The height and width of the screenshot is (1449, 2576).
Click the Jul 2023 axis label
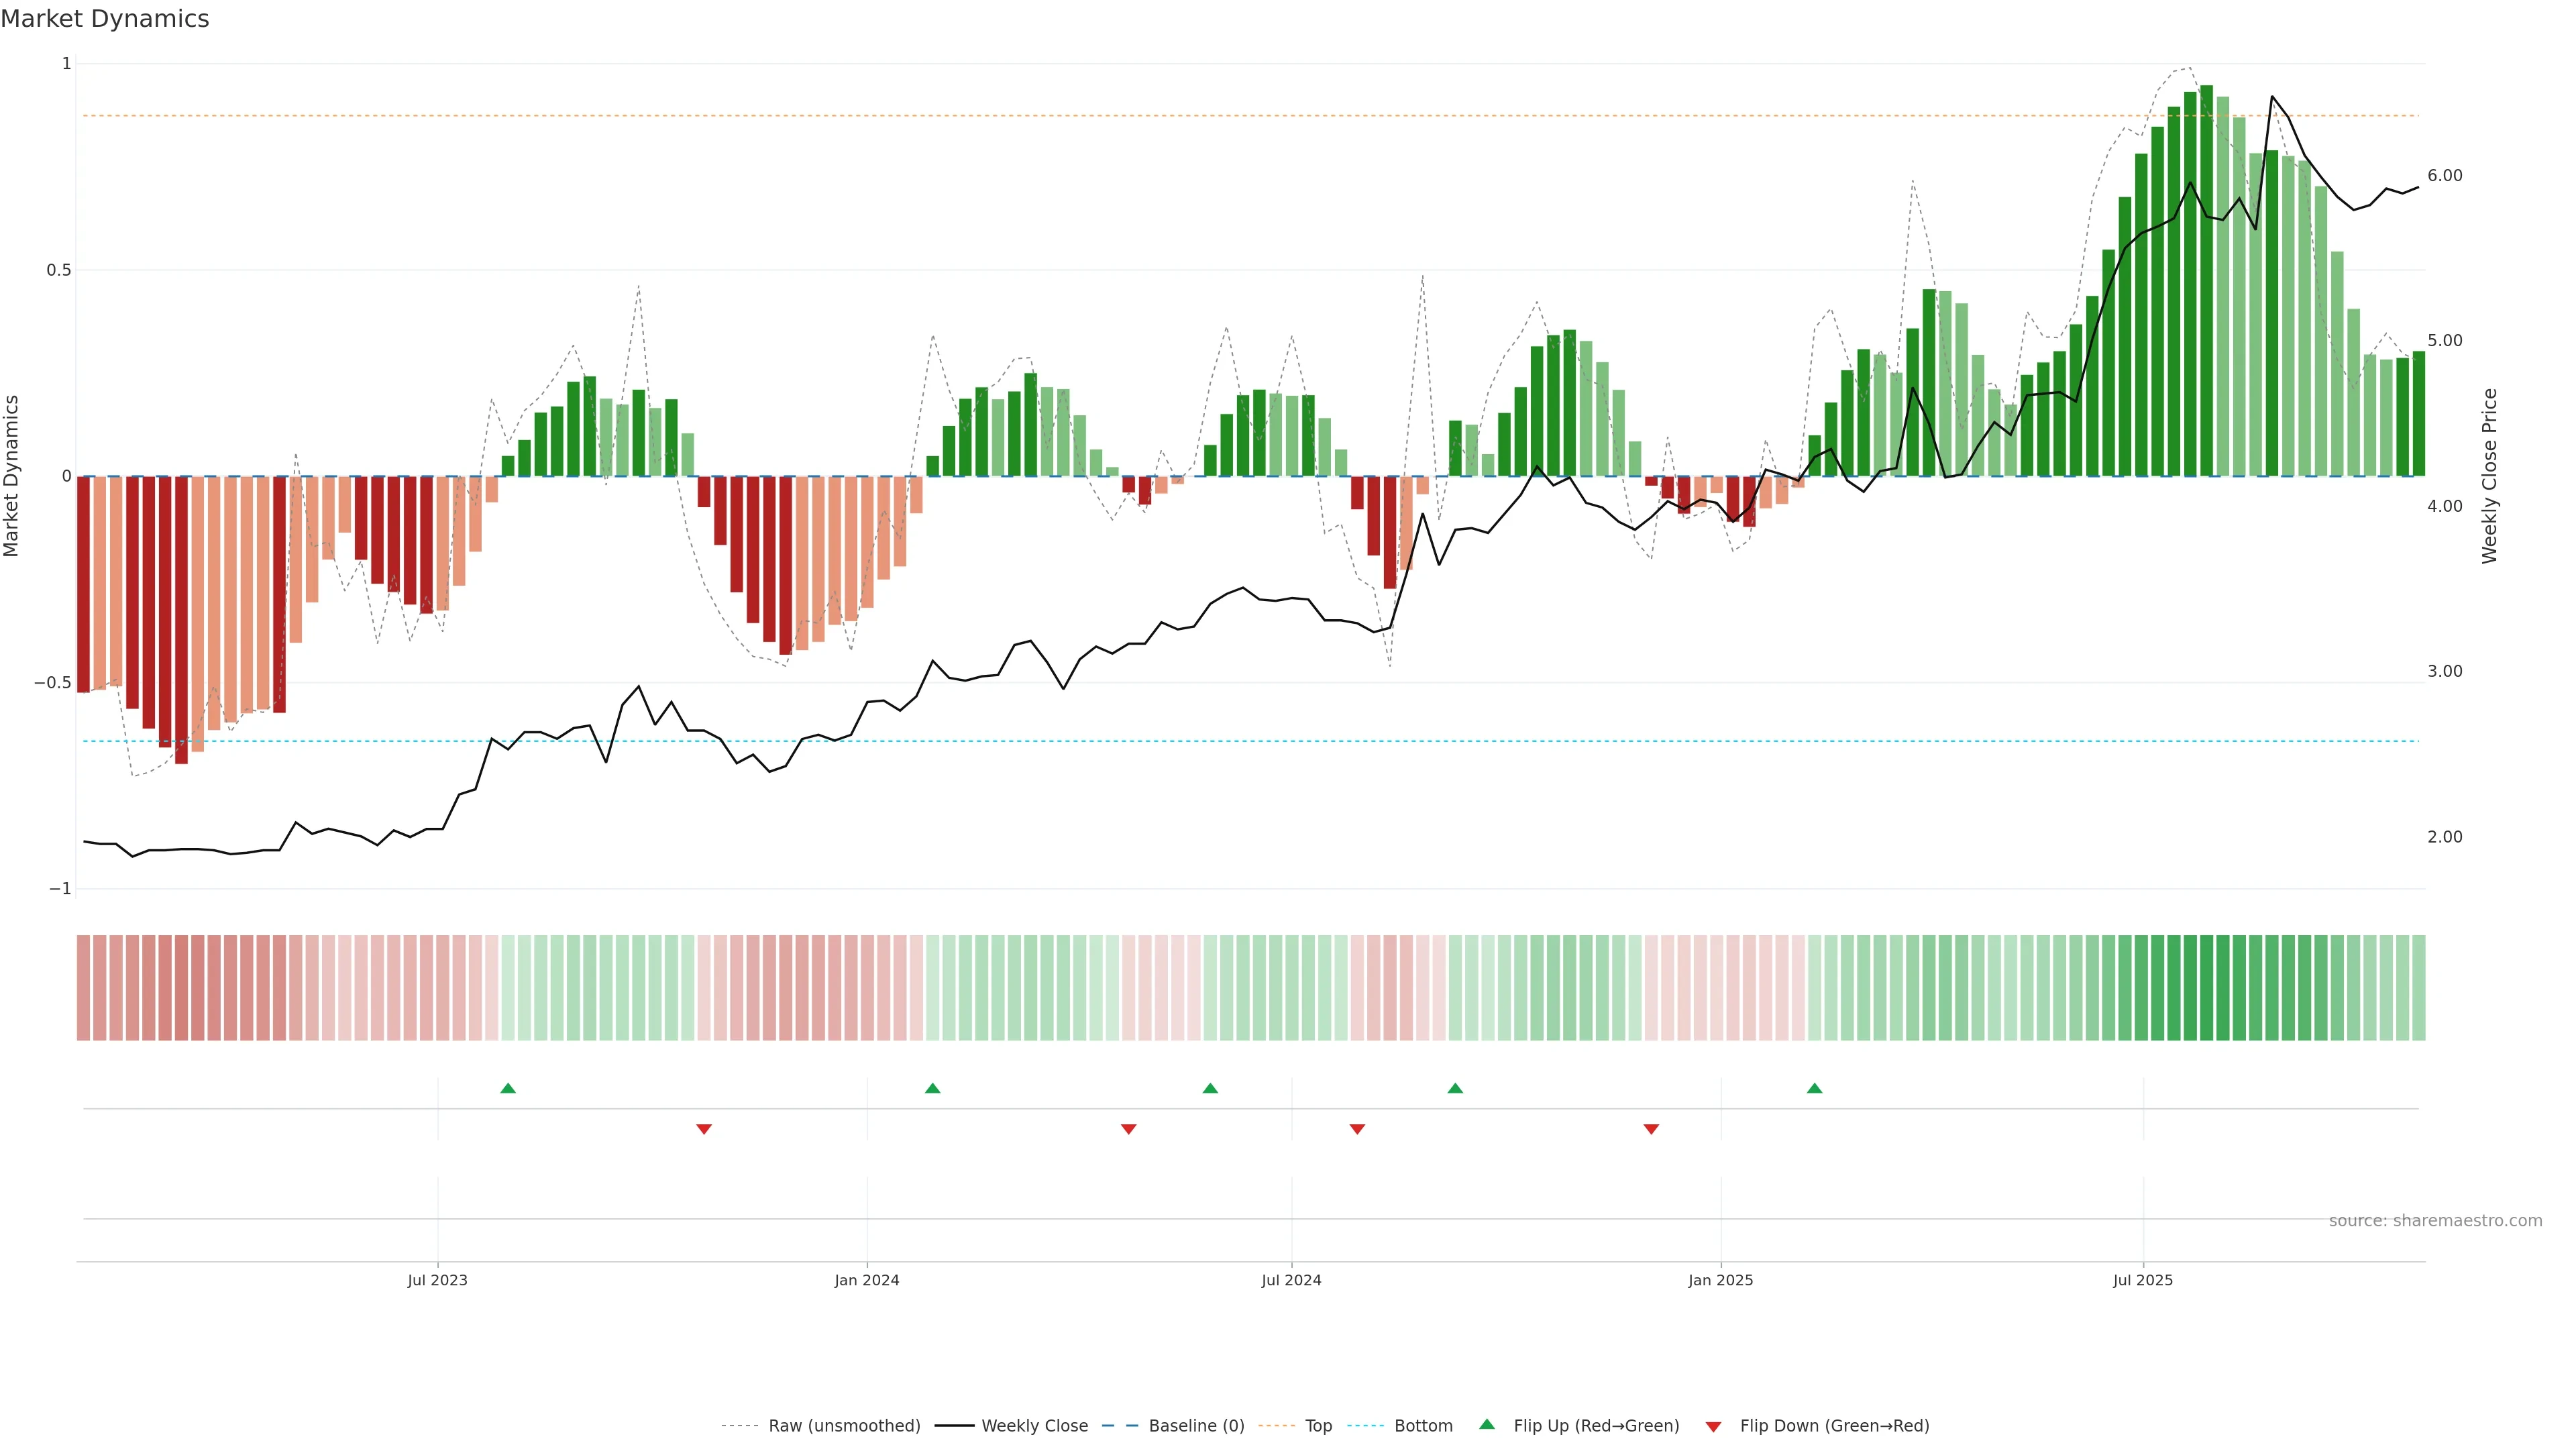[x=437, y=1280]
